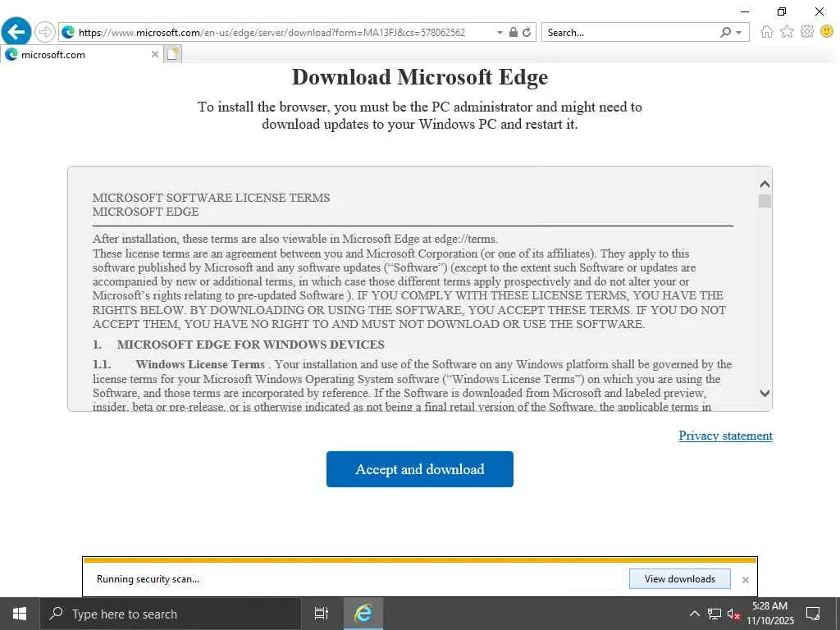This screenshot has width=840, height=630.
Task: Click the license box scrollbar thumb
Action: click(x=765, y=201)
